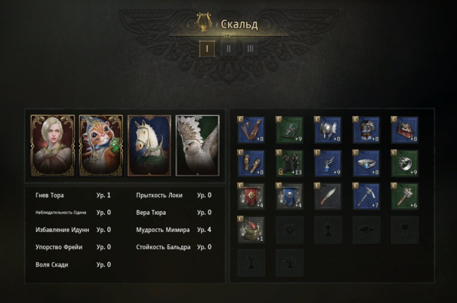
Task: Select the blue gem necklace +9 item
Action: click(328, 163)
